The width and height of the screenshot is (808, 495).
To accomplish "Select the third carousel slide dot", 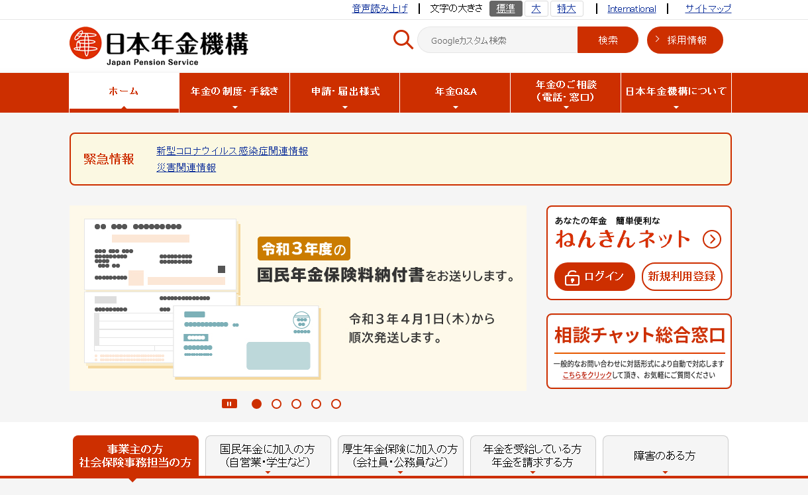I will [297, 404].
